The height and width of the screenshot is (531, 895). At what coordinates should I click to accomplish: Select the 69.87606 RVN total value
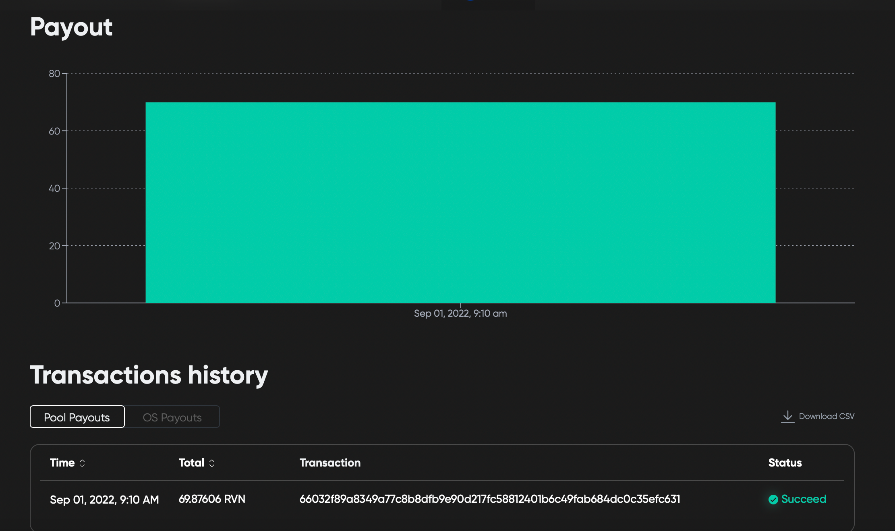point(212,499)
